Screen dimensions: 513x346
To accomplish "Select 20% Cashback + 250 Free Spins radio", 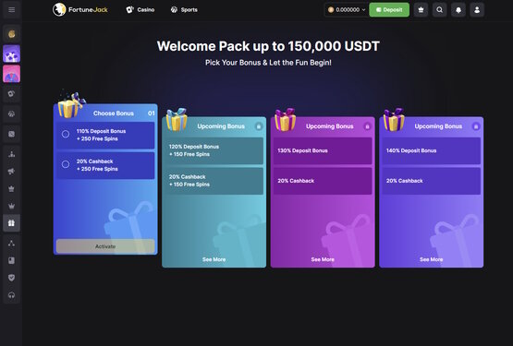I will click(x=66, y=164).
